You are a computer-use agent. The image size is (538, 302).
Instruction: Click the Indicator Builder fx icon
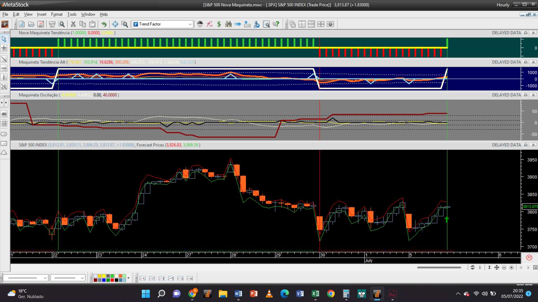click(x=210, y=24)
